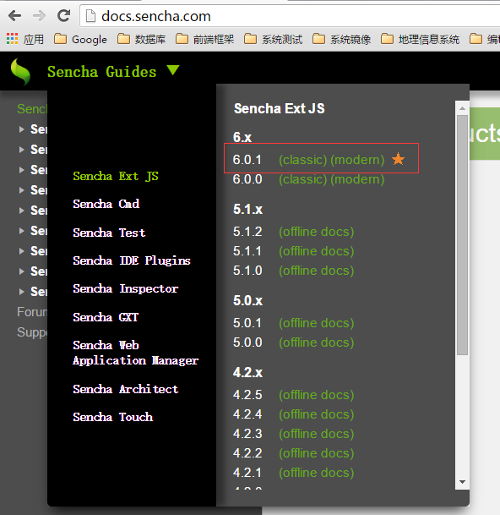Open offline docs for version 4.2.1

point(317,473)
